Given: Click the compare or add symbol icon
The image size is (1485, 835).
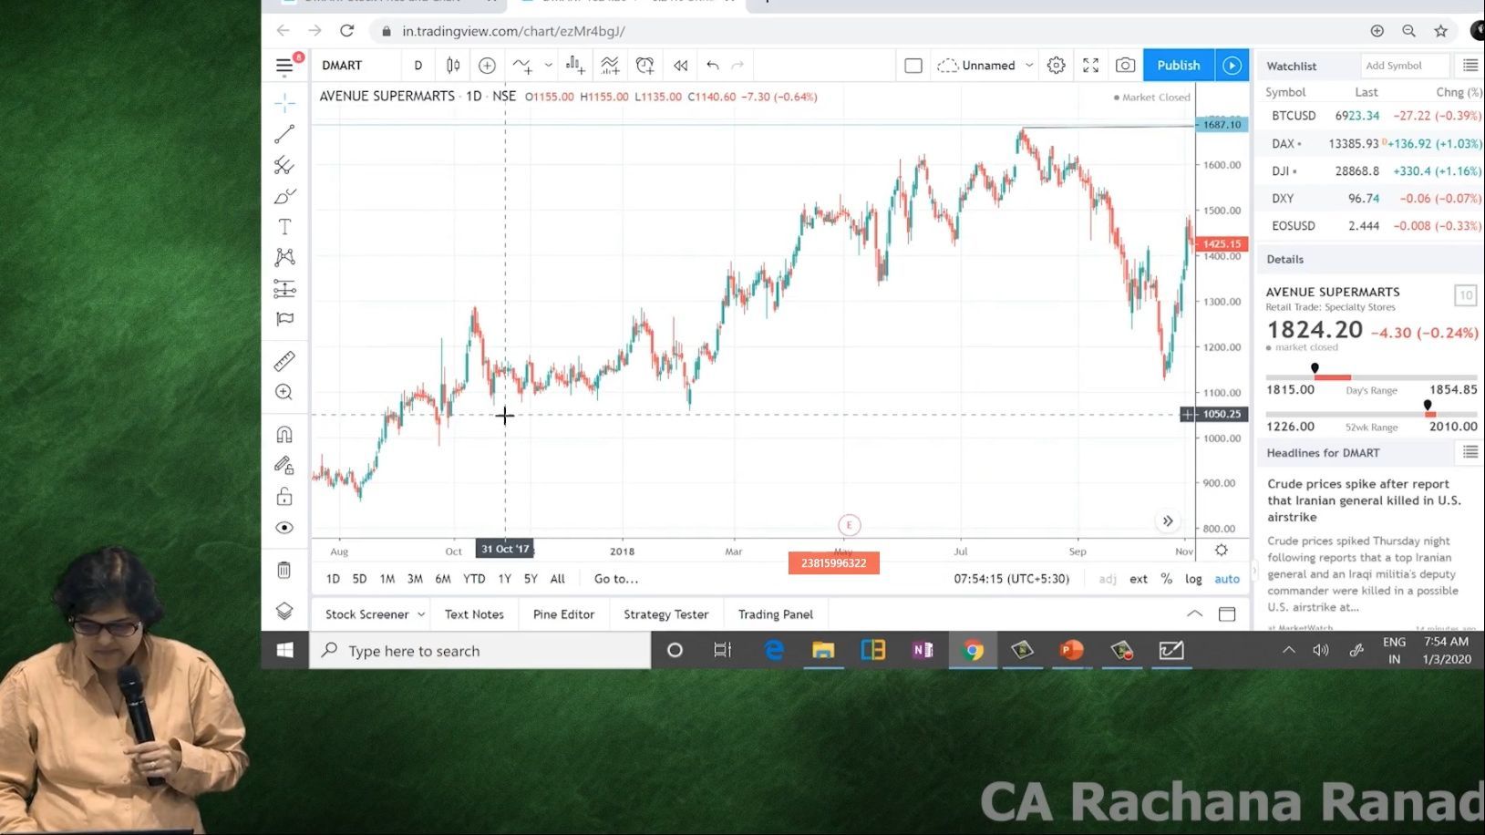Looking at the screenshot, I should coord(487,66).
